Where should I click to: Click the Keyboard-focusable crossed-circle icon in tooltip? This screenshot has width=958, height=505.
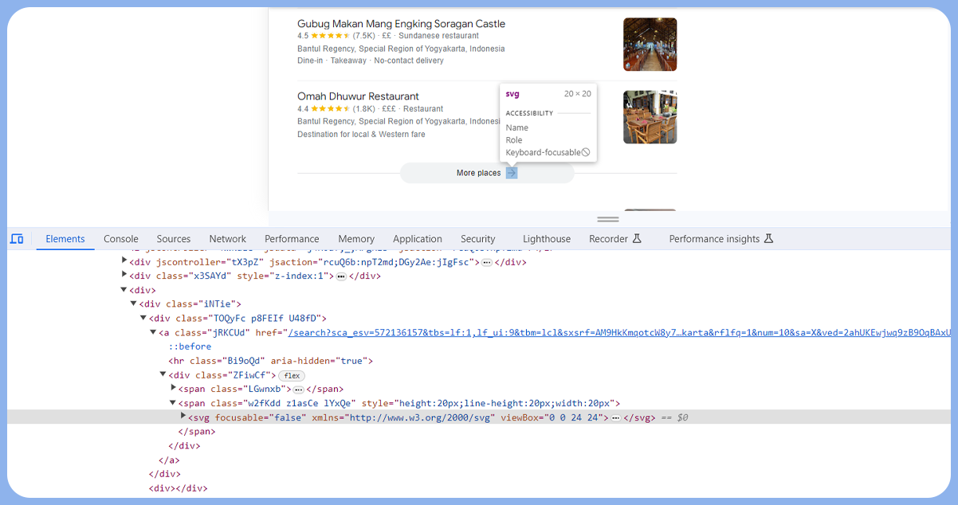point(586,152)
